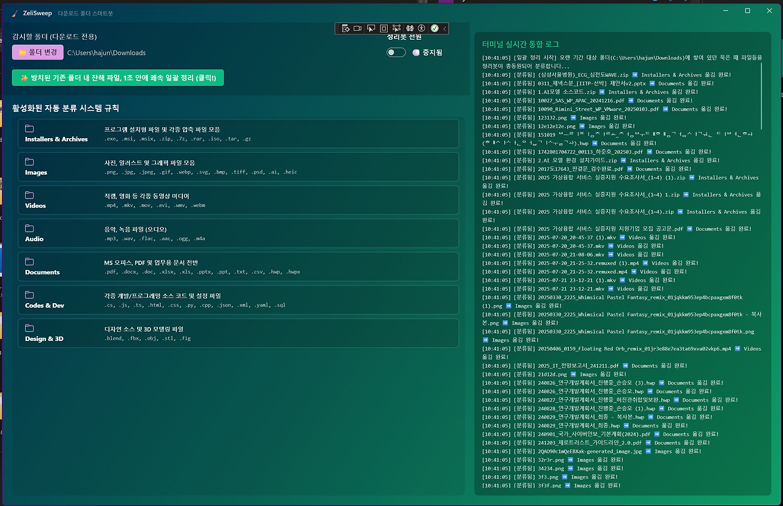Viewport: 783px width, 506px height.
Task: Click the 활성화된 자동 분류 시스템 규칙 heading
Action: [65, 108]
